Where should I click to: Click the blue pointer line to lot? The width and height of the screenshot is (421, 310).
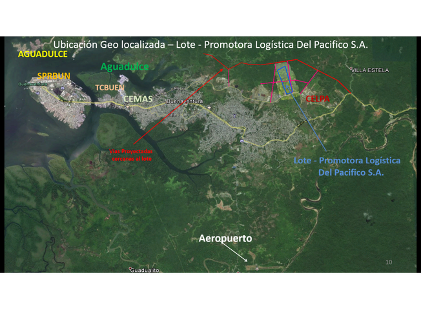[310, 121]
